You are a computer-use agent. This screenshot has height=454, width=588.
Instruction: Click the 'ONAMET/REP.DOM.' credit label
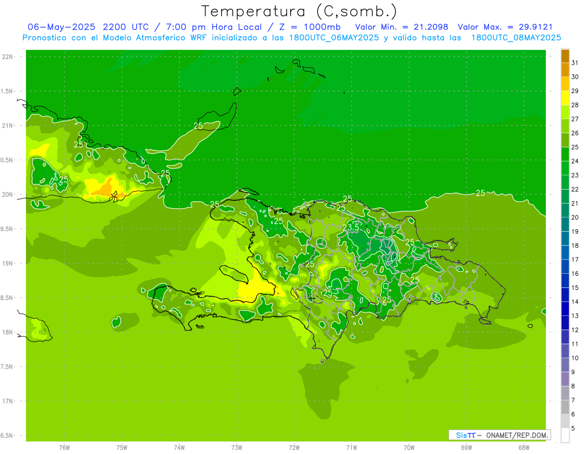click(516, 435)
